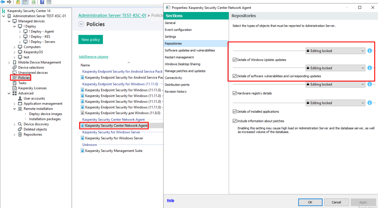Viewport: 378px width, 208px height.
Task: Click the Advanced grid icon in the tree
Action: click(15, 93)
